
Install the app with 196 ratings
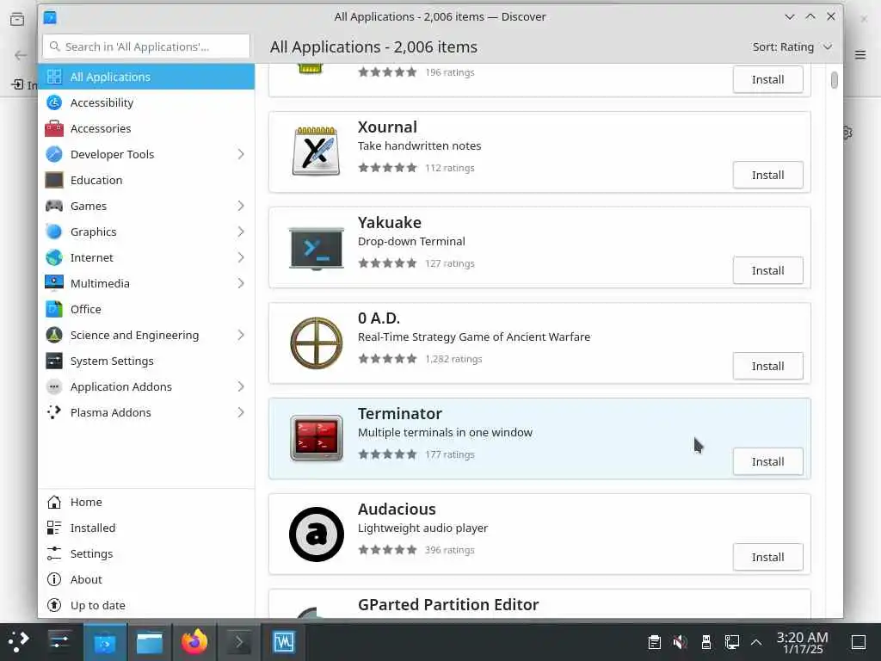767,80
